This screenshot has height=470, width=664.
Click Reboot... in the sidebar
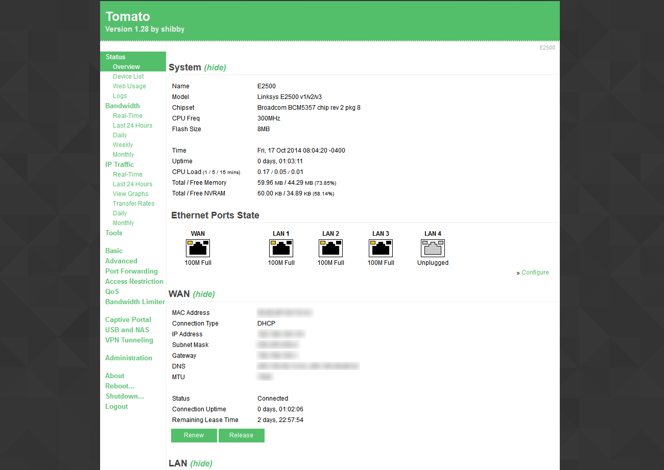120,386
